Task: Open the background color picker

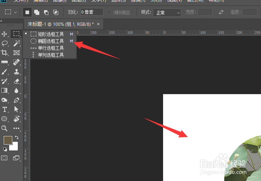Action: pos(15,148)
